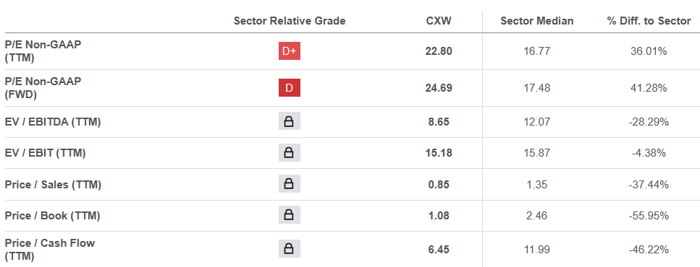Open the Price / Book (TTM) metric
Screen dimensions: 700x267
click(52, 216)
